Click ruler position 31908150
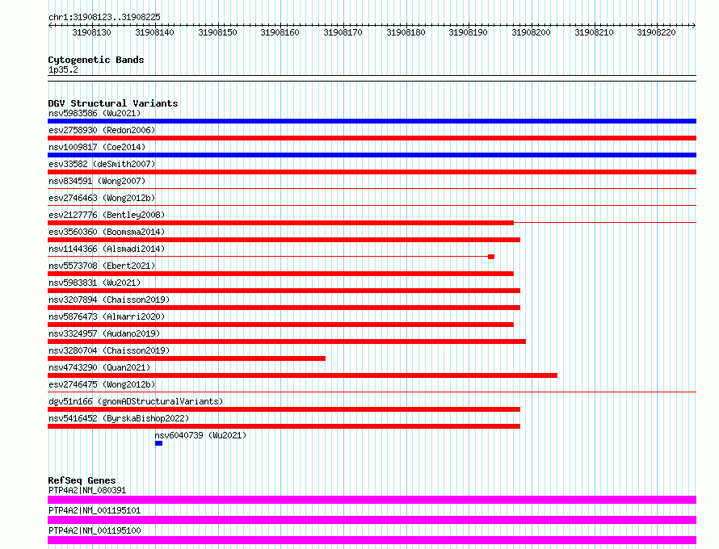 pyautogui.click(x=217, y=32)
